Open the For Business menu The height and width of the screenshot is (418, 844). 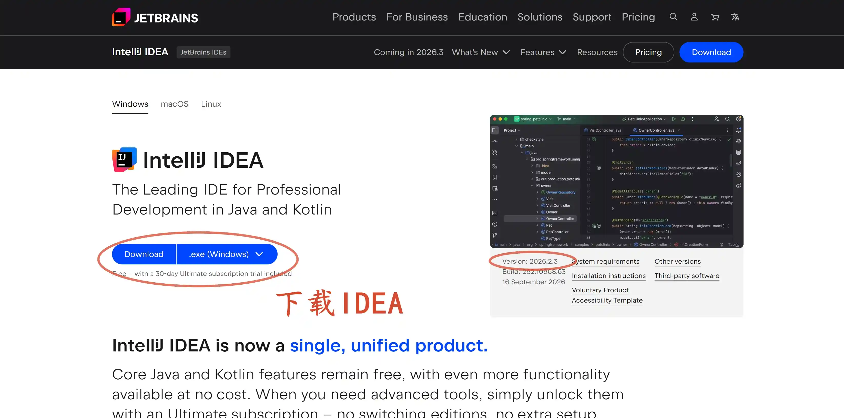pos(417,17)
